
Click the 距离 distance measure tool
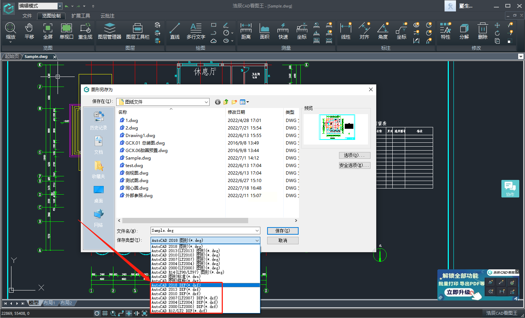[246, 31]
